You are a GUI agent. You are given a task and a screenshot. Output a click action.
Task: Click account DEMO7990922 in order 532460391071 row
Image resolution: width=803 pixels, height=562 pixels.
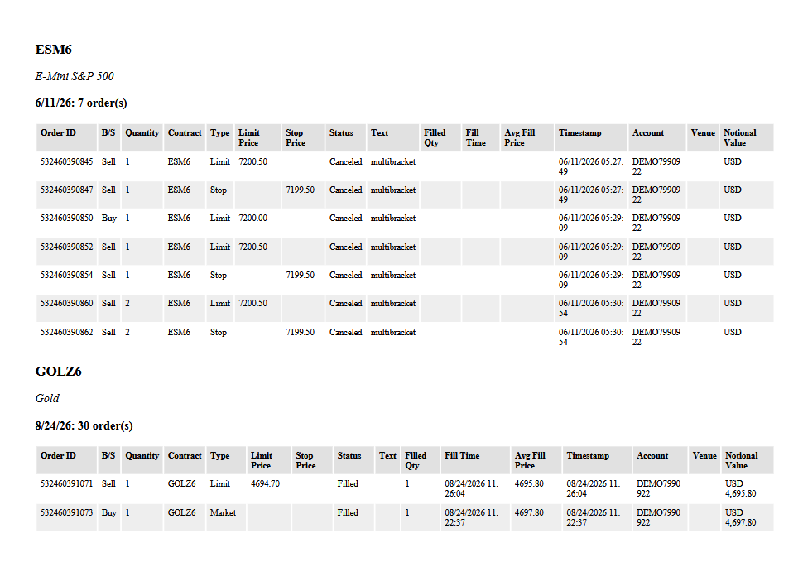pyautogui.click(x=658, y=489)
